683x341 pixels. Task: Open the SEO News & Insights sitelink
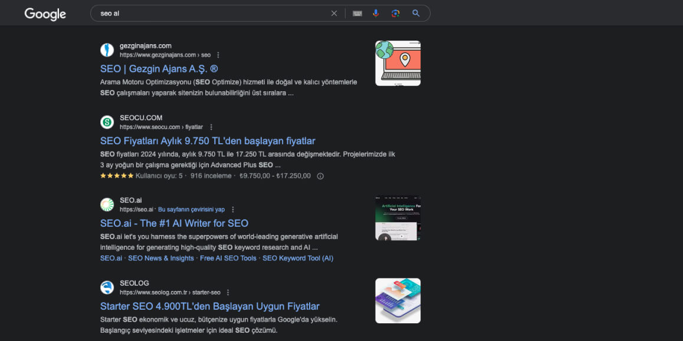[x=161, y=259]
